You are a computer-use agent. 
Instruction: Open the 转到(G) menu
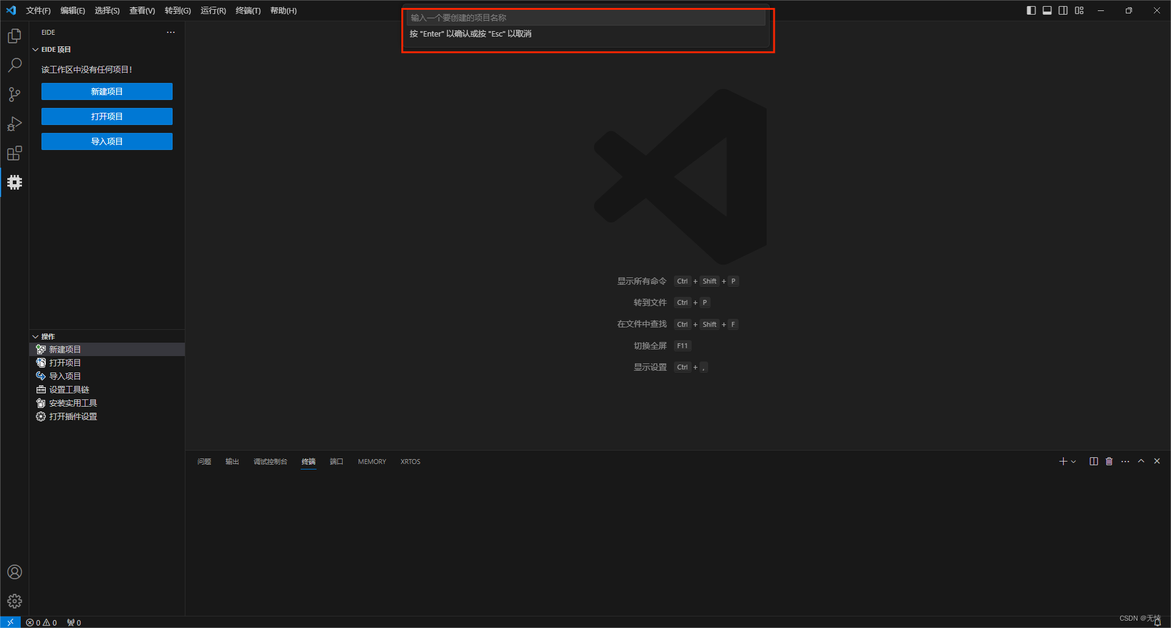point(177,10)
